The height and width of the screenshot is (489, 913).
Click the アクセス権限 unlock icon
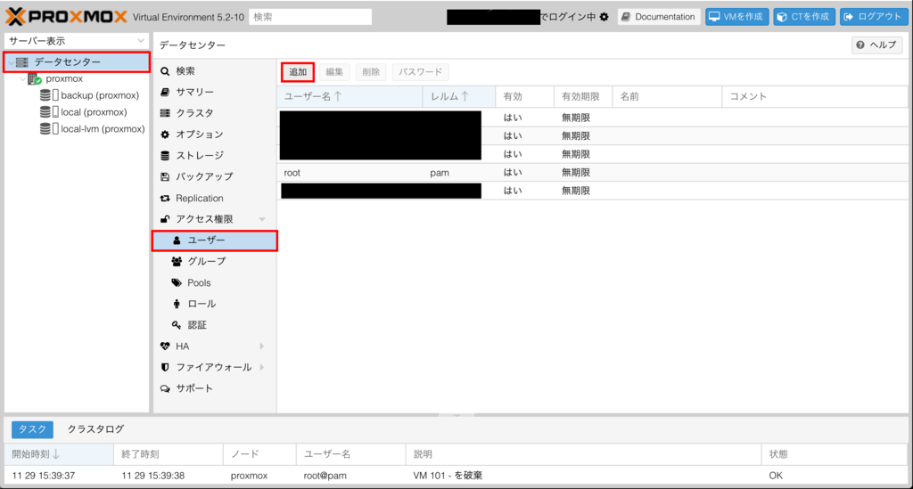point(165,219)
